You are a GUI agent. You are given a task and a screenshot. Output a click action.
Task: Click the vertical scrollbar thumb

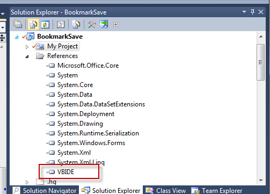coord(260,62)
